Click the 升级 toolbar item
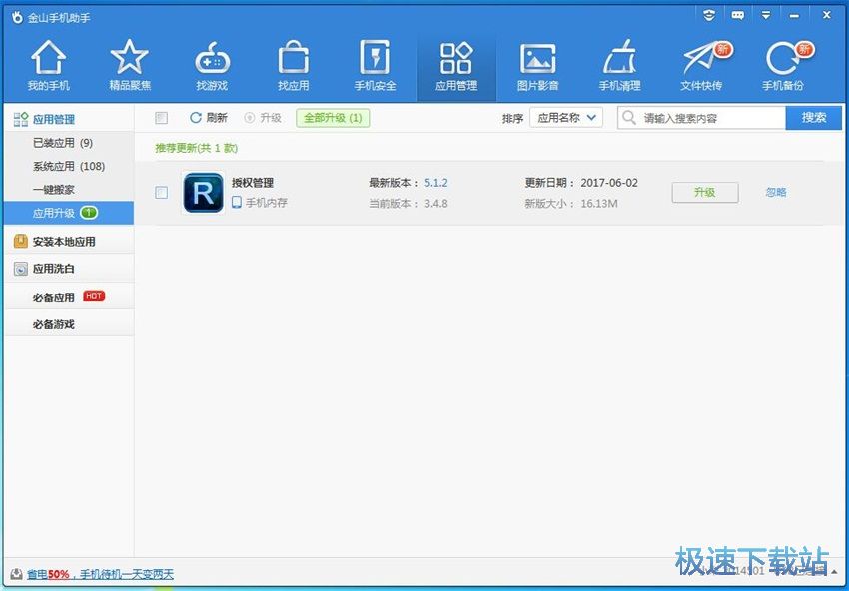This screenshot has width=849, height=591. (x=263, y=118)
